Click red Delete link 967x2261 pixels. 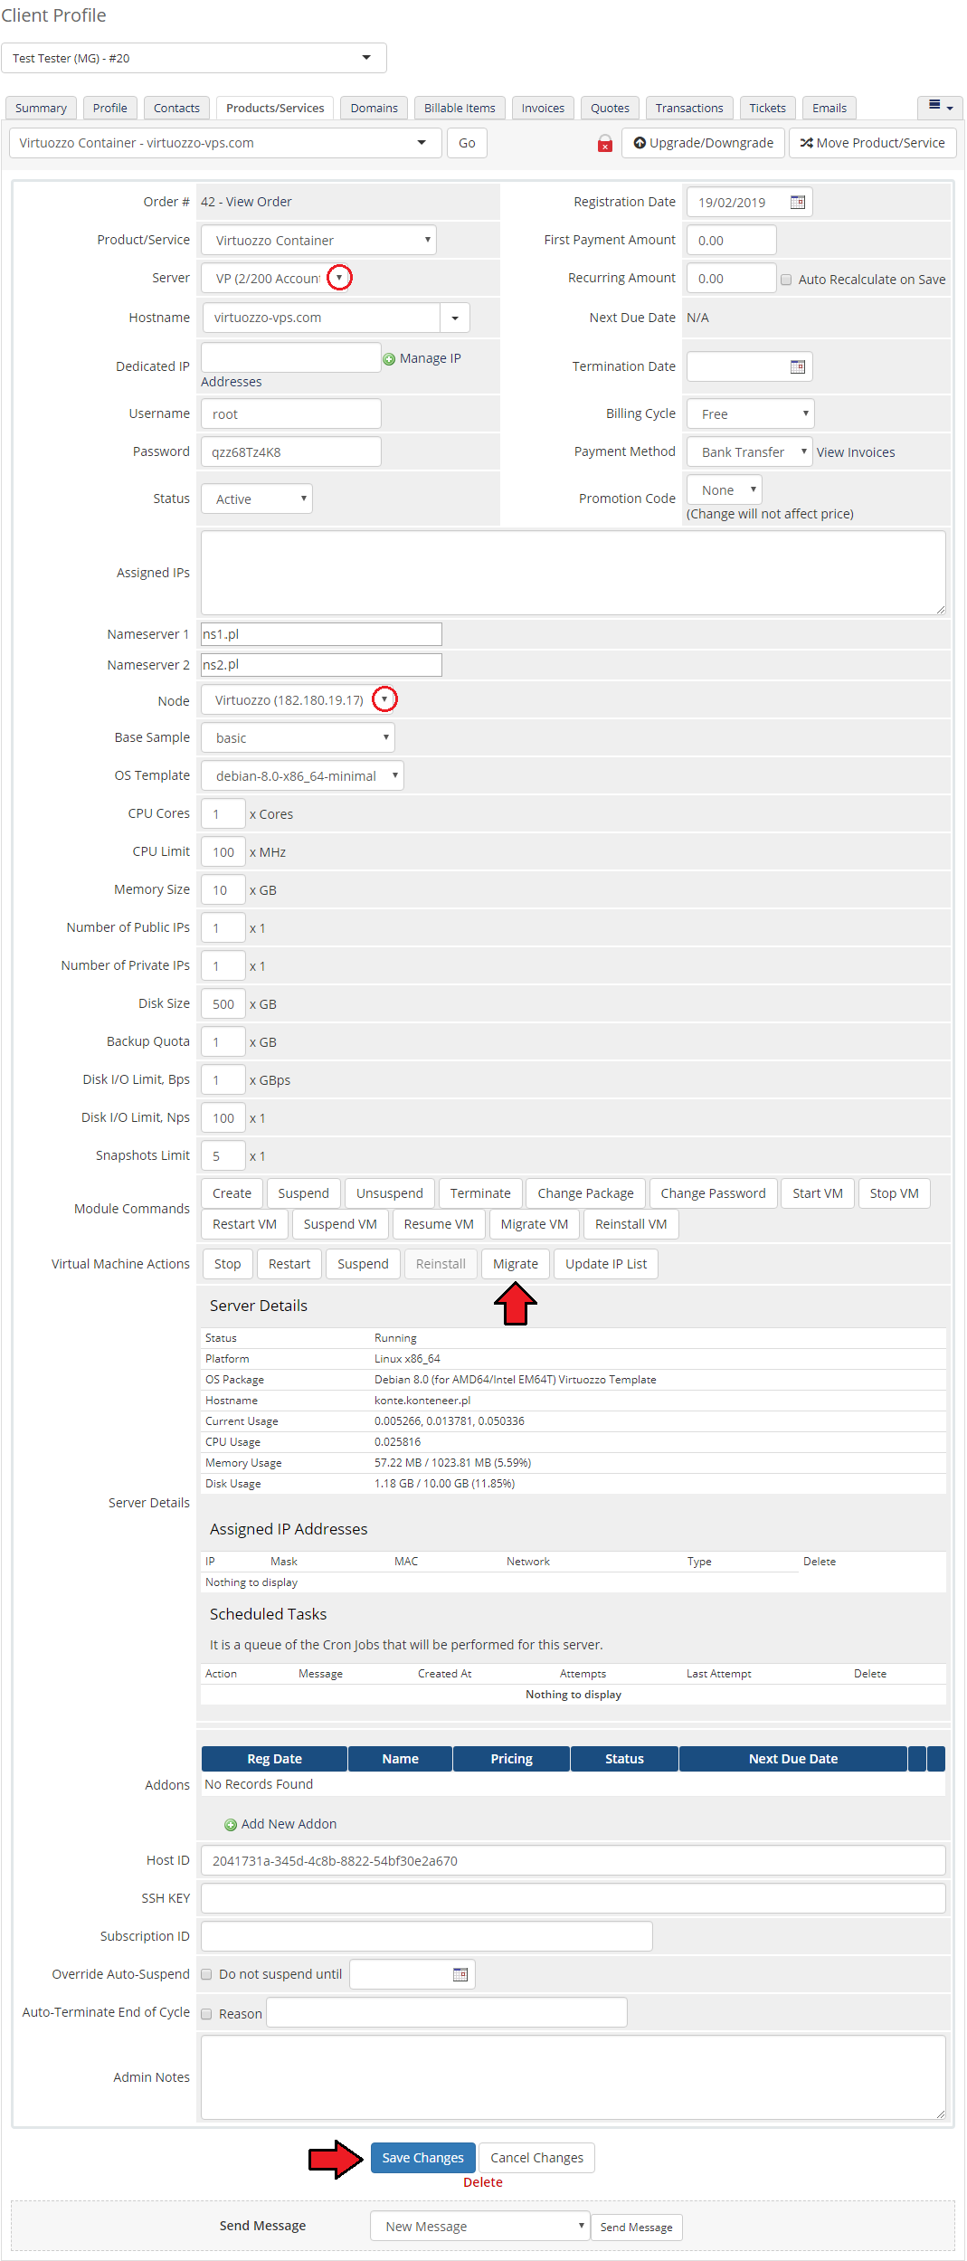[483, 2182]
